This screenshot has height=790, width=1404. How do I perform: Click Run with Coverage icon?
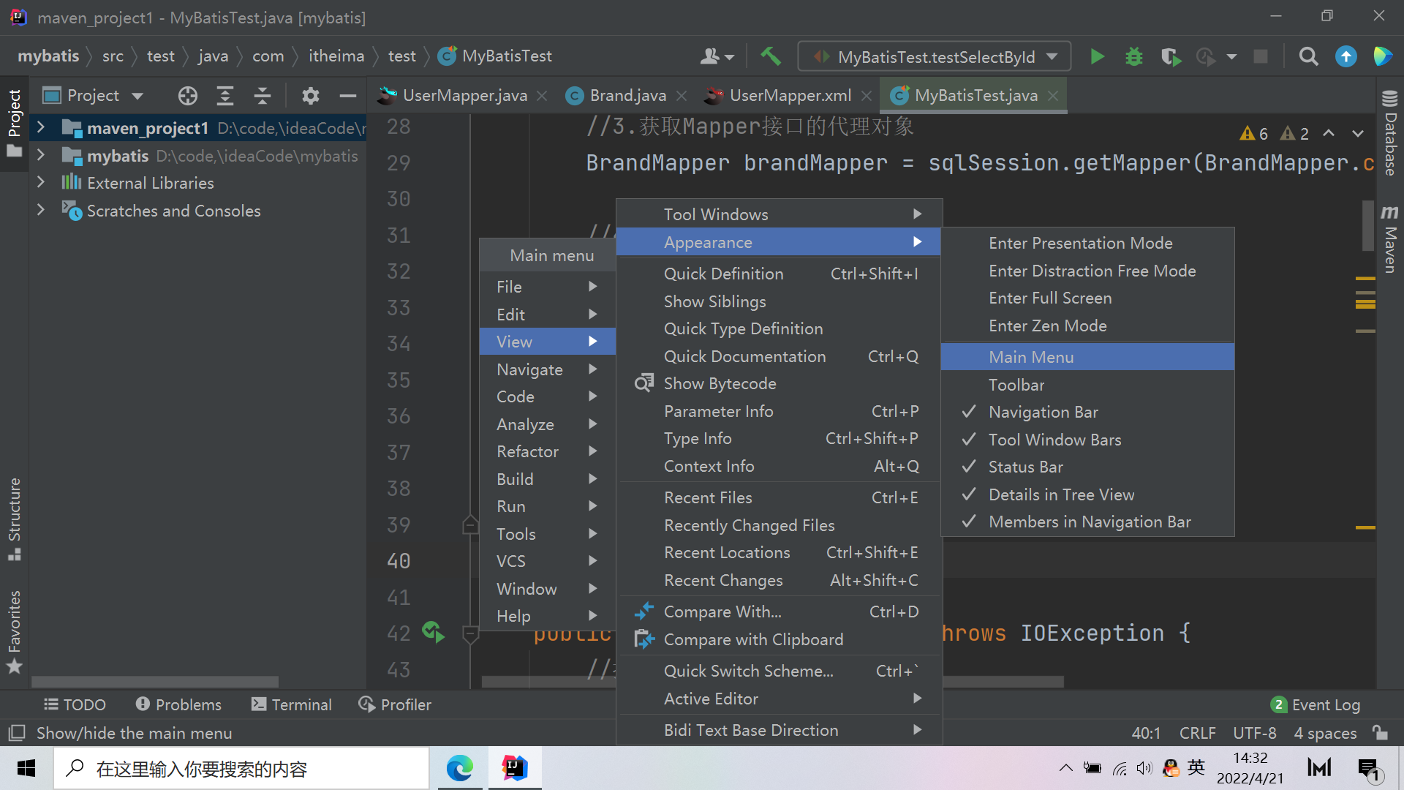[x=1170, y=56]
